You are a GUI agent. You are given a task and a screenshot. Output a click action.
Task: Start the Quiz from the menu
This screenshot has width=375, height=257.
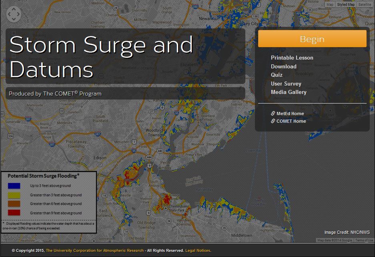point(277,75)
